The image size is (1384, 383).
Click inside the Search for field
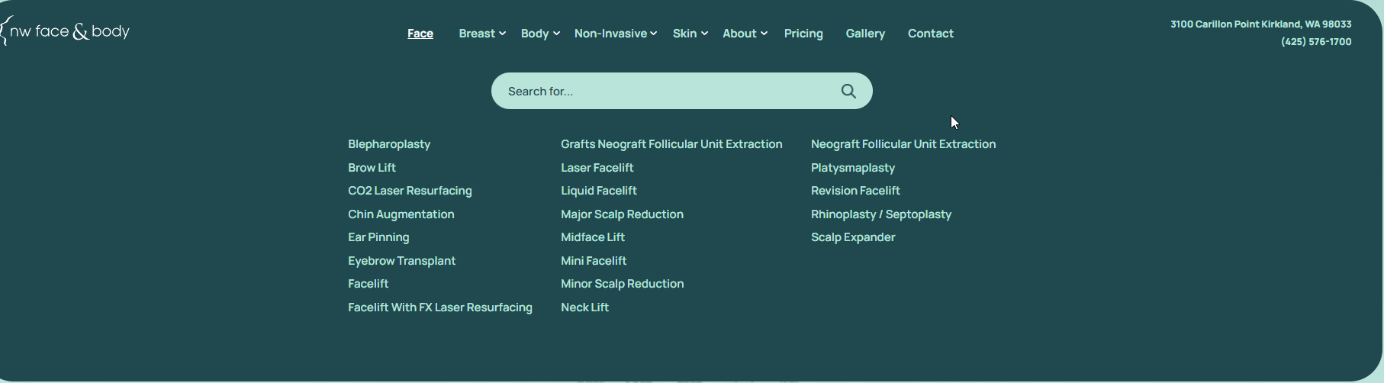664,92
